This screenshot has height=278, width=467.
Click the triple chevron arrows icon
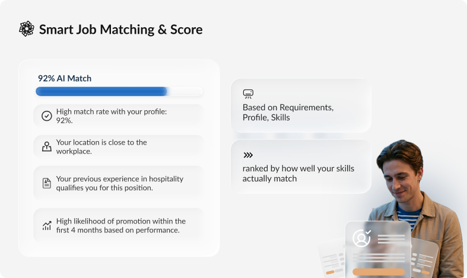pyautogui.click(x=248, y=155)
